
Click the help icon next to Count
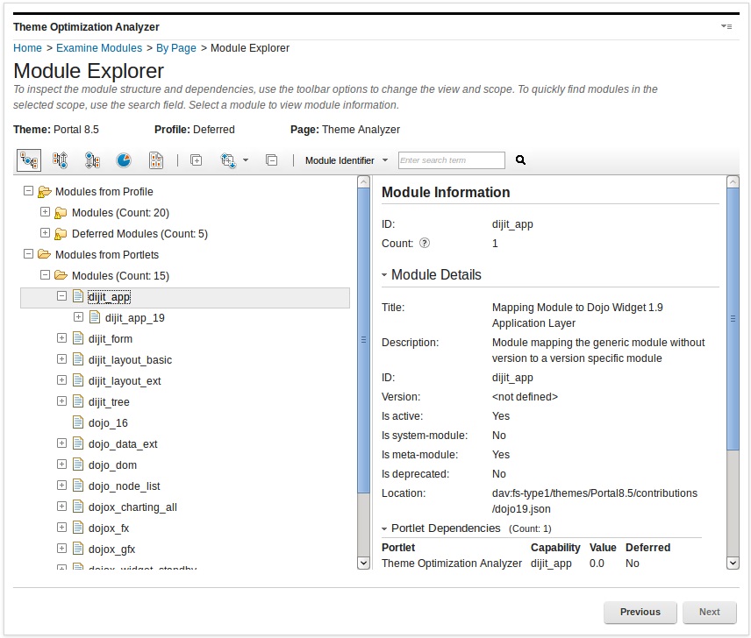pyautogui.click(x=425, y=243)
